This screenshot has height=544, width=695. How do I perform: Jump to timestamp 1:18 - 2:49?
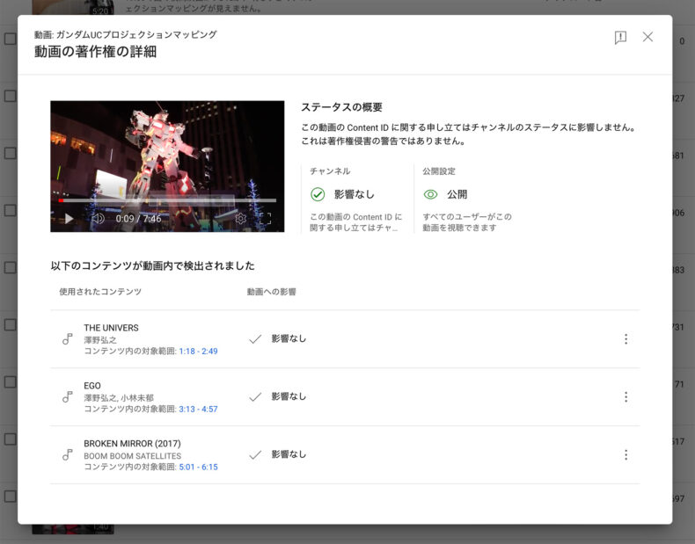(198, 352)
